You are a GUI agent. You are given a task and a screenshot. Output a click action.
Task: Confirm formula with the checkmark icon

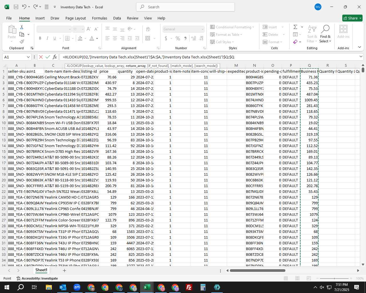(48, 57)
